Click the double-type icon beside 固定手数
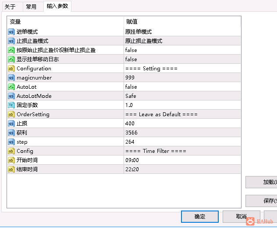The image size is (277, 228). [x=11, y=105]
